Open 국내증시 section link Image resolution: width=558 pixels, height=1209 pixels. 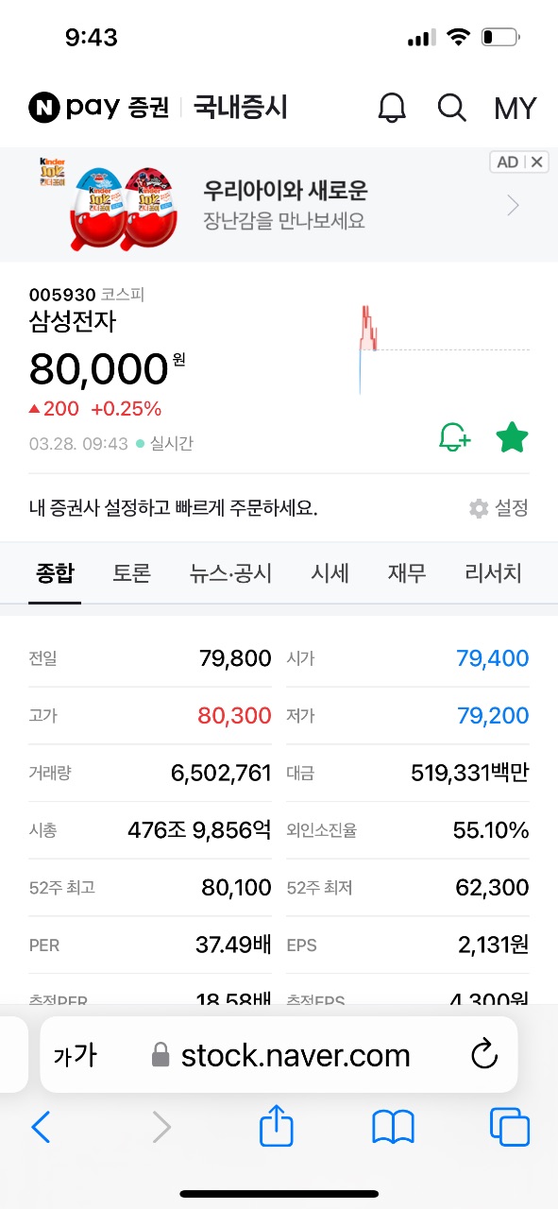[241, 107]
